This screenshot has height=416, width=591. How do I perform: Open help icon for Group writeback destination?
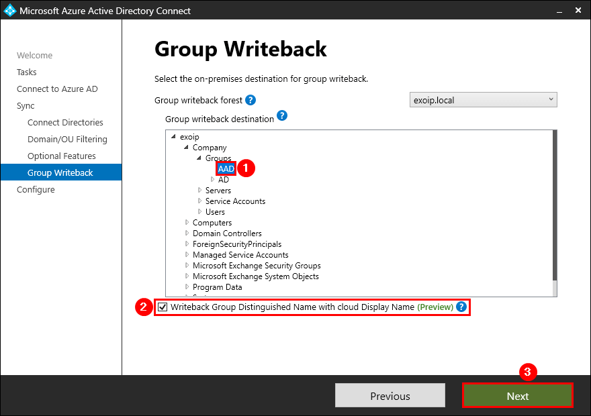tap(282, 115)
